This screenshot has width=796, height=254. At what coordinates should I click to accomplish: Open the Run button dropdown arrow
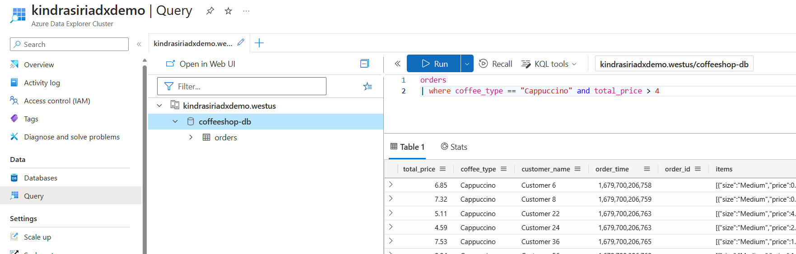coord(467,64)
